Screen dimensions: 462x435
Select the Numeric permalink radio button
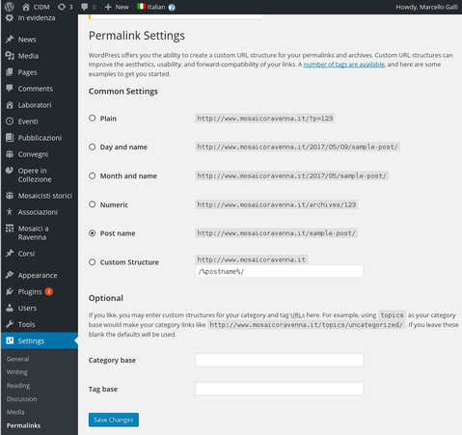(x=93, y=204)
